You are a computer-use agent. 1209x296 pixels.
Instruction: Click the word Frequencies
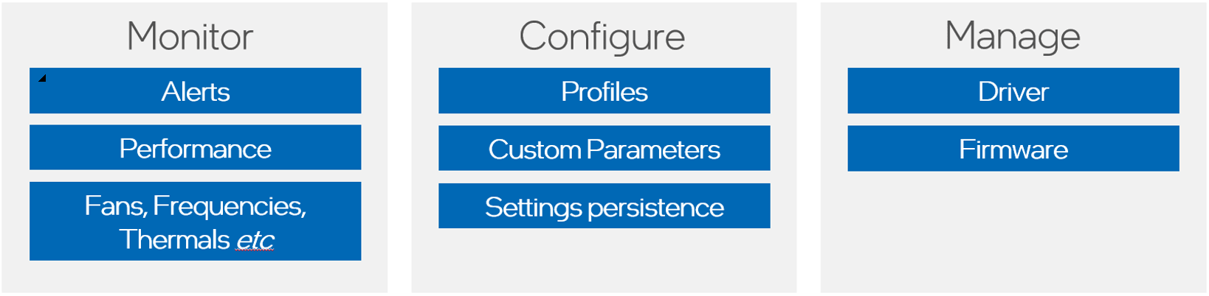[x=229, y=206]
